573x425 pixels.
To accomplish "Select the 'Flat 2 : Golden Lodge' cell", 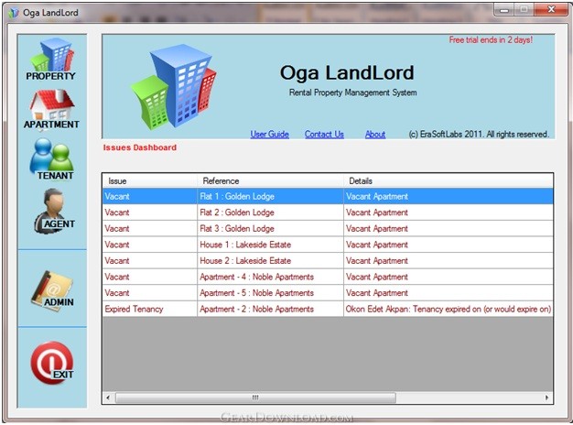I will point(270,212).
